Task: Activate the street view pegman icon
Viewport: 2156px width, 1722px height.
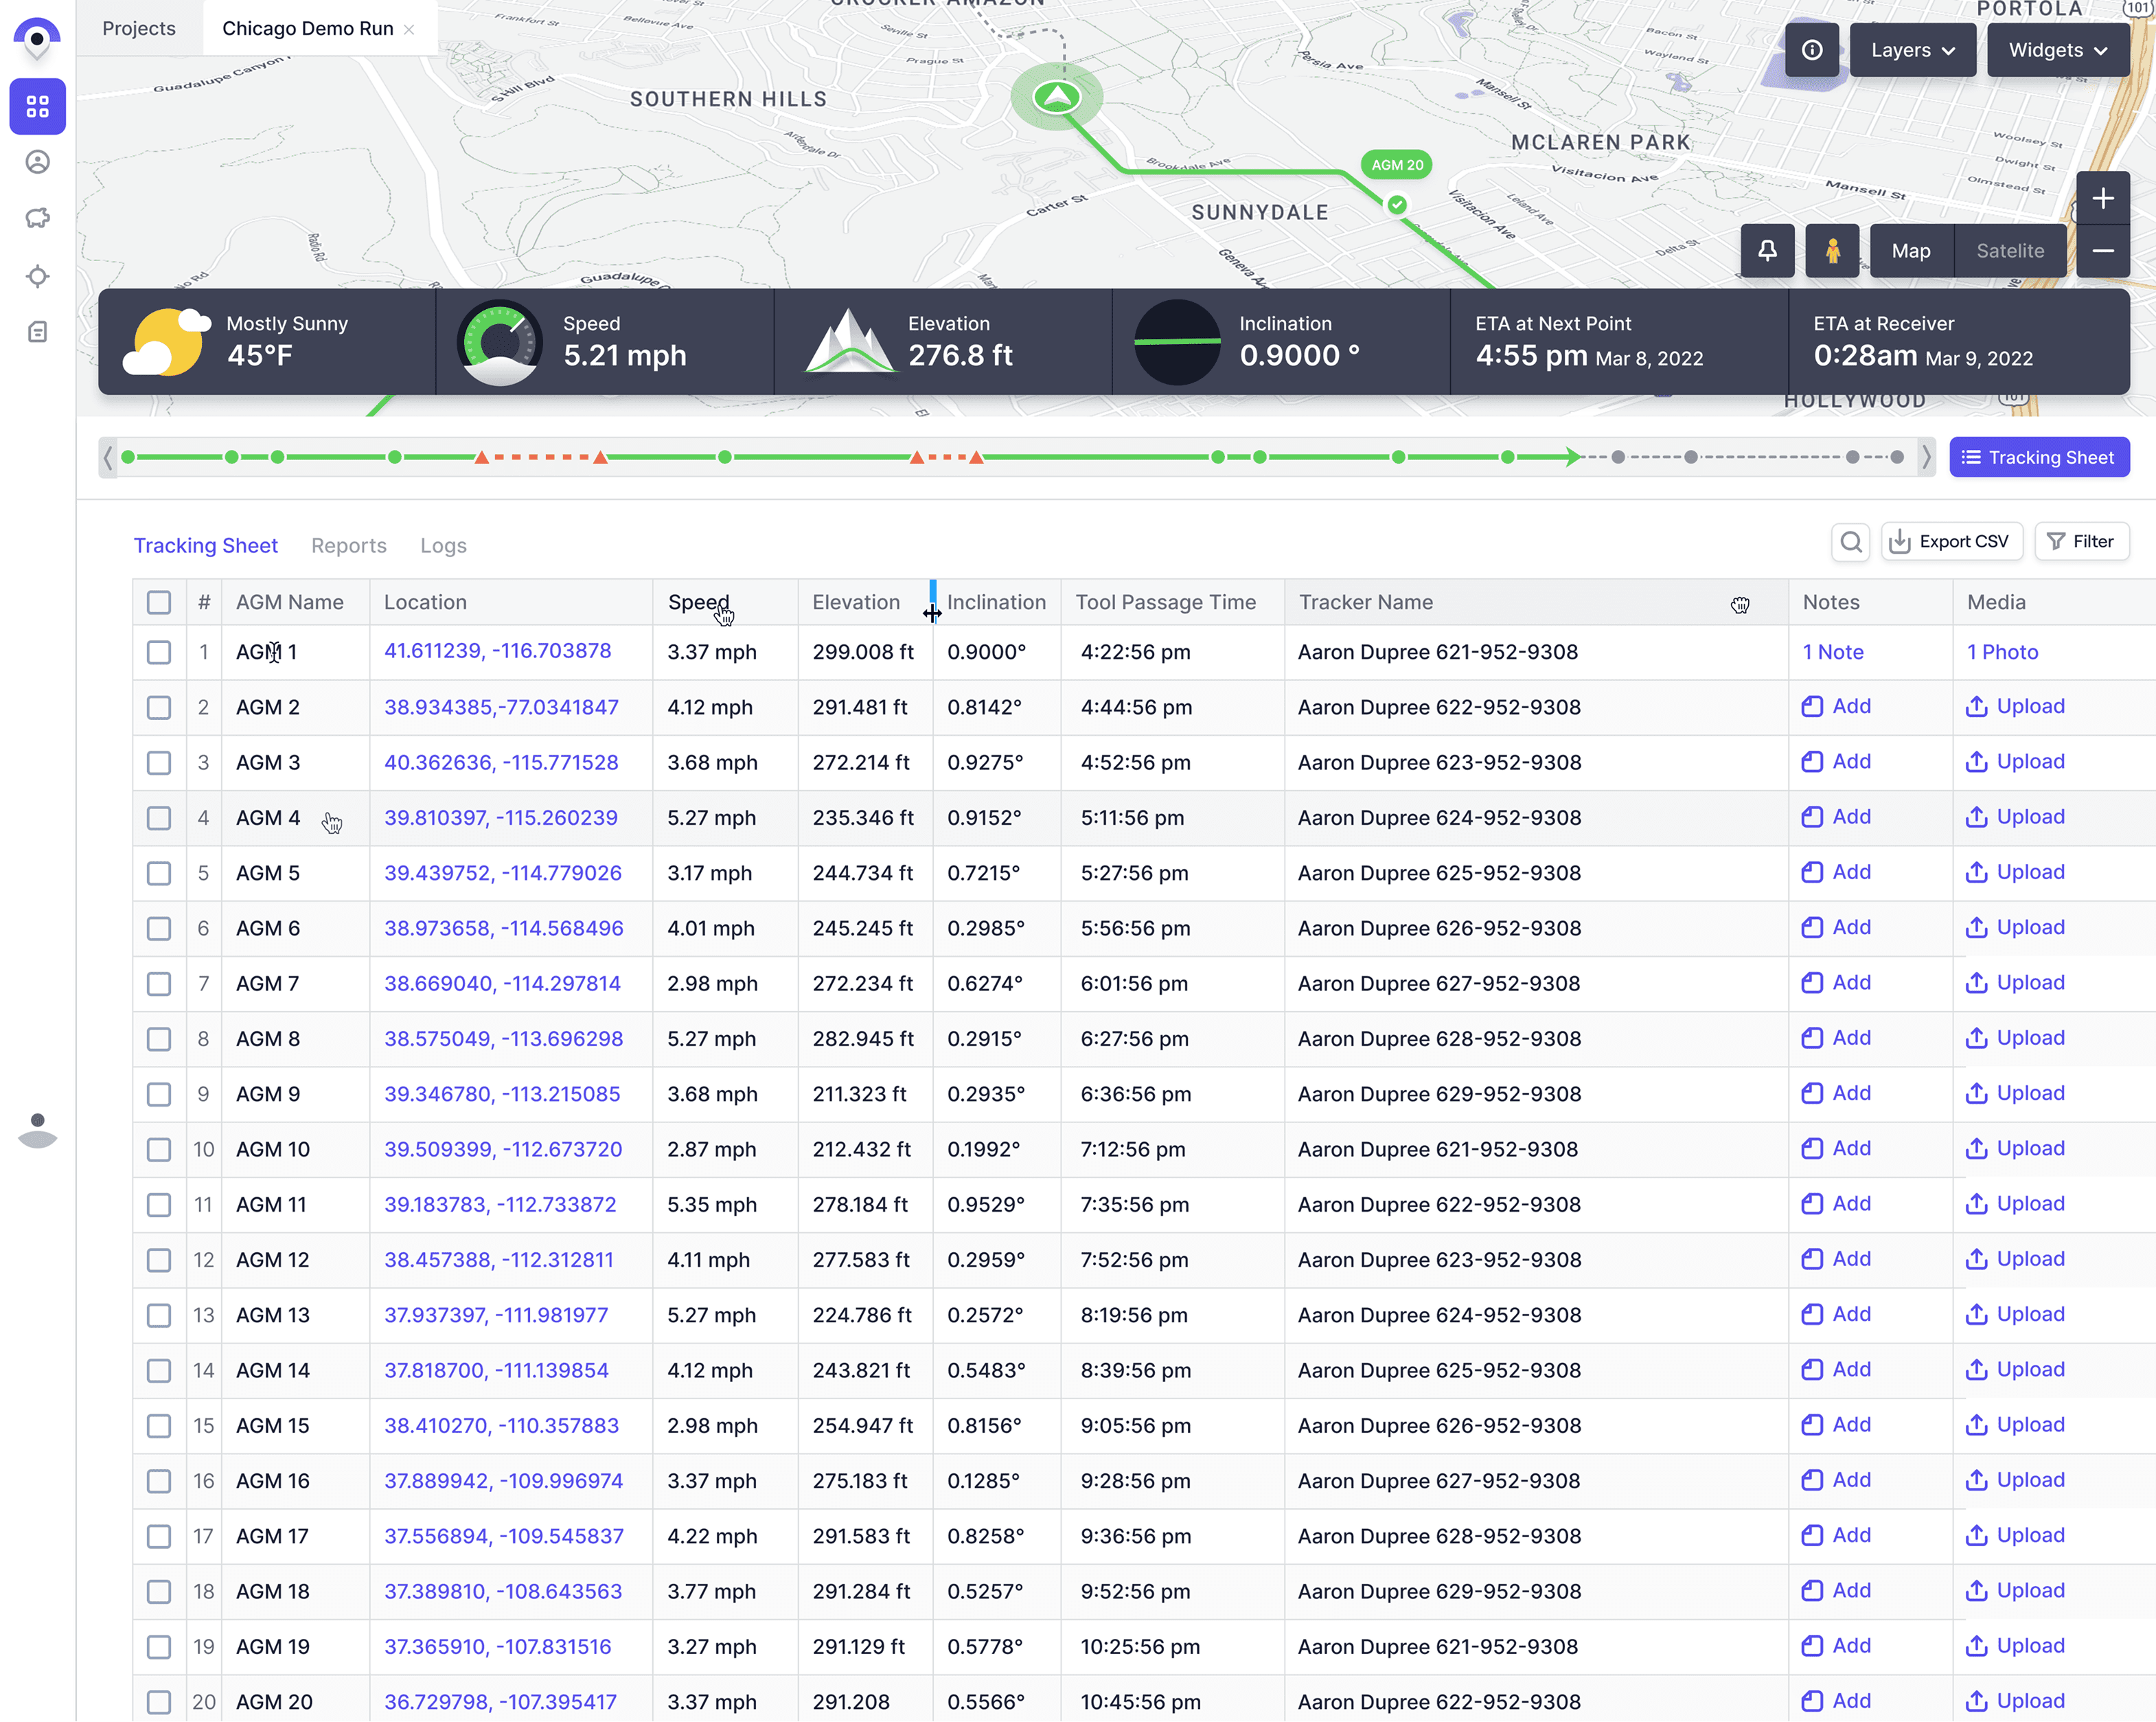Action: point(1832,251)
